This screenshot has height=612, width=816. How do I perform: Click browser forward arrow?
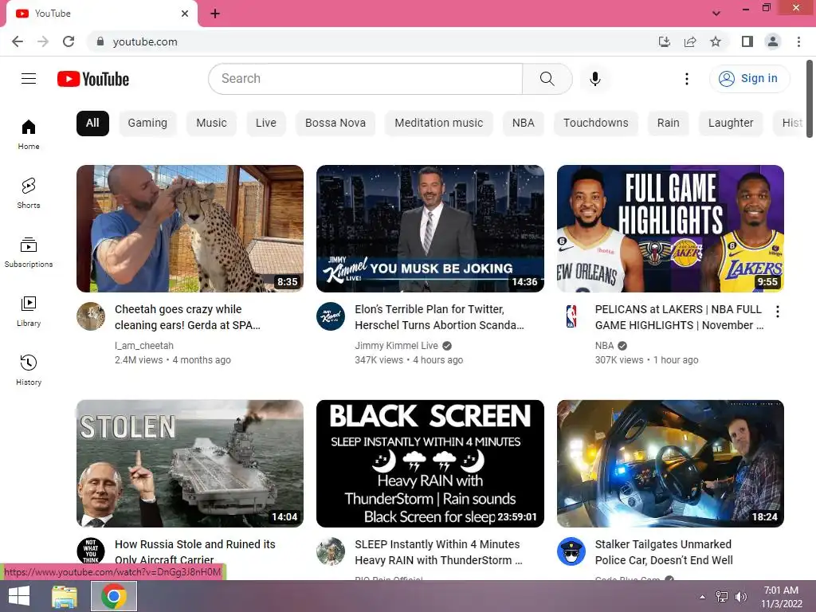click(43, 41)
